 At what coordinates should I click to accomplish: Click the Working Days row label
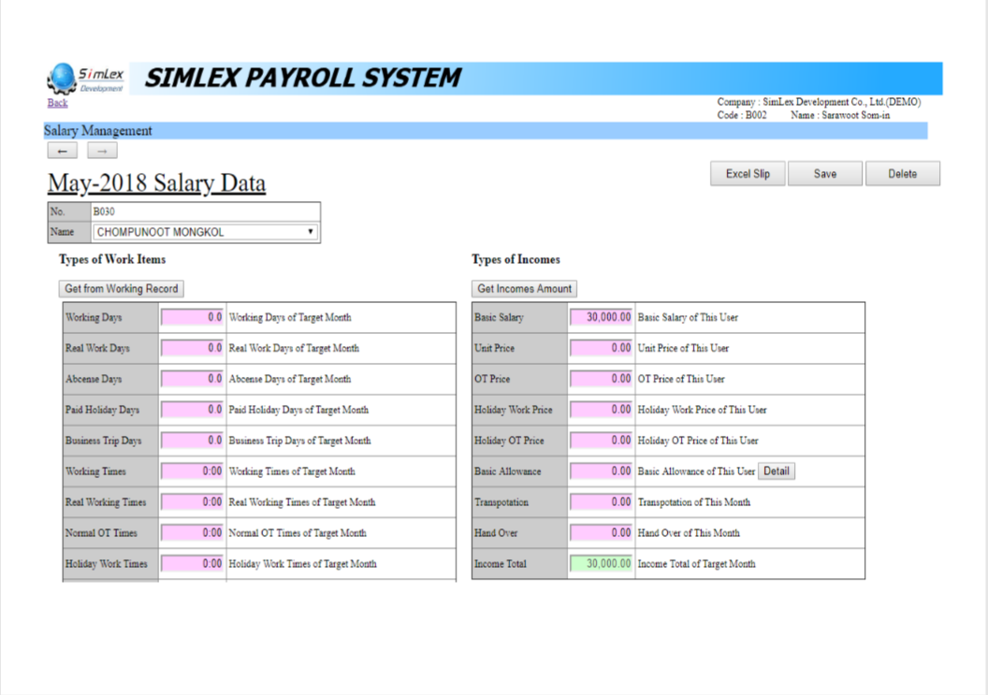click(x=94, y=318)
